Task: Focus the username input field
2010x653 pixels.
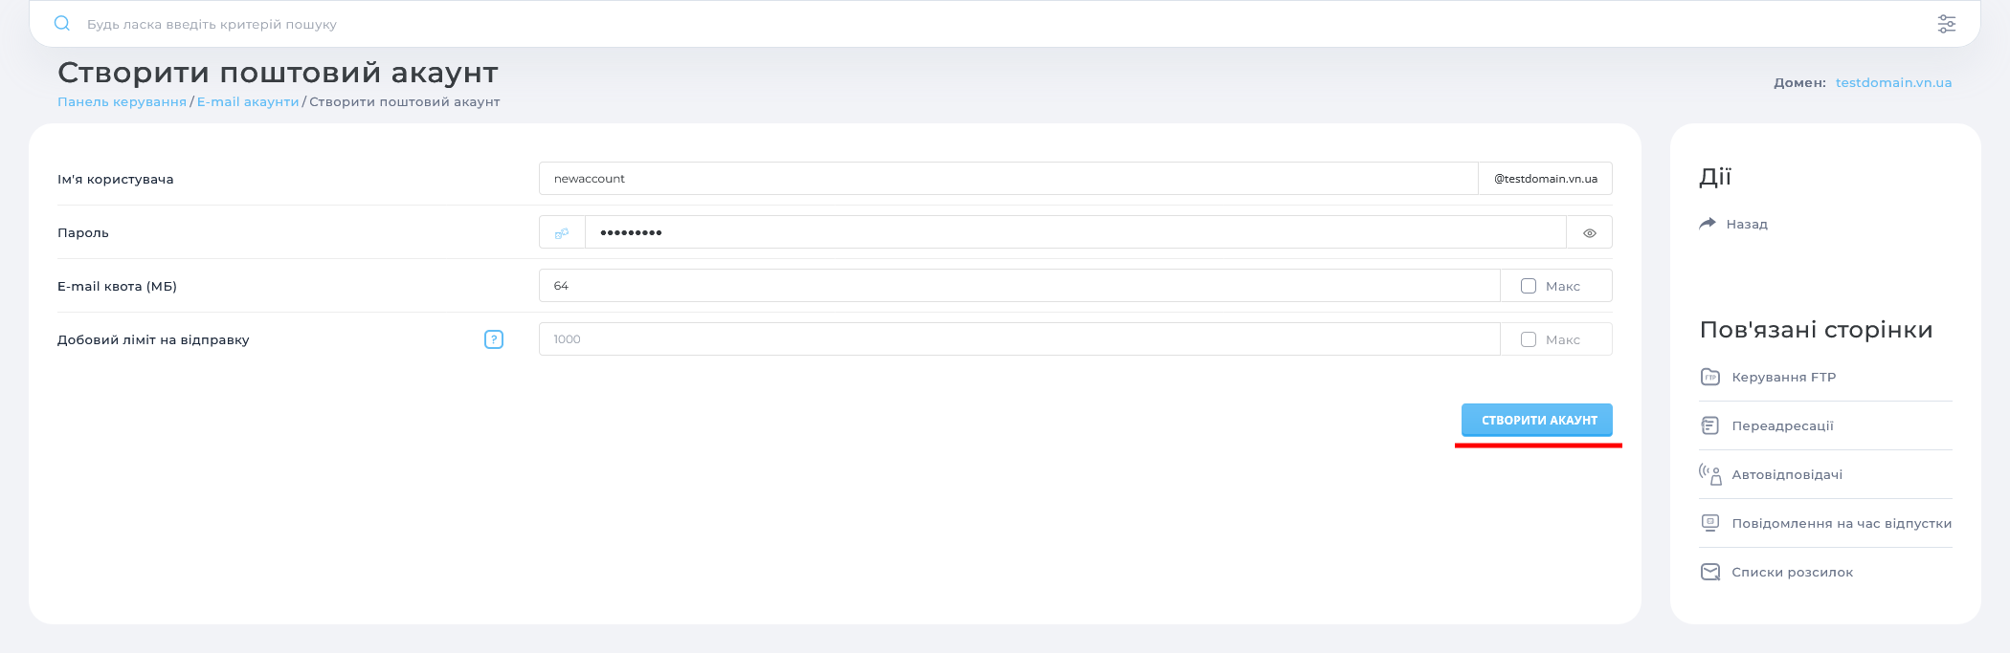Action: click(x=1008, y=179)
